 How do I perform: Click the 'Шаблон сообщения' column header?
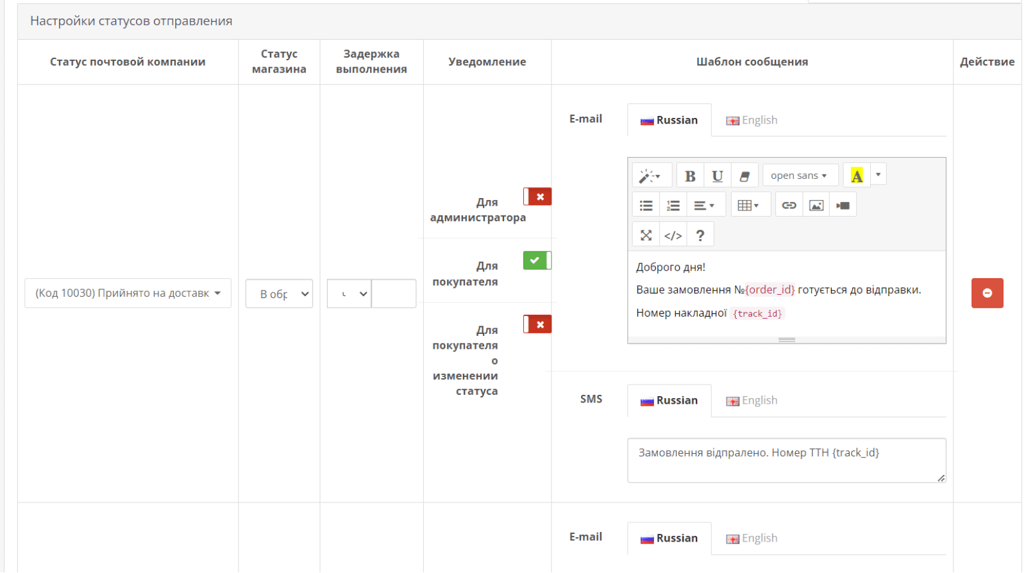pyautogui.click(x=752, y=62)
